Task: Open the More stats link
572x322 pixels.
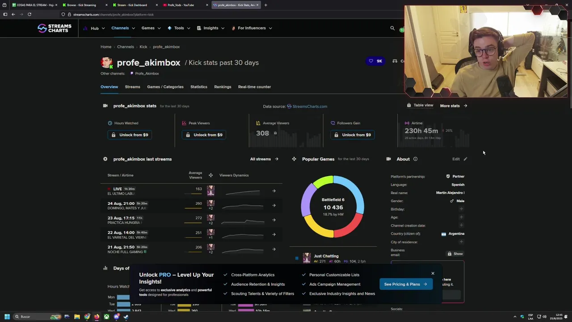Action: point(454,106)
